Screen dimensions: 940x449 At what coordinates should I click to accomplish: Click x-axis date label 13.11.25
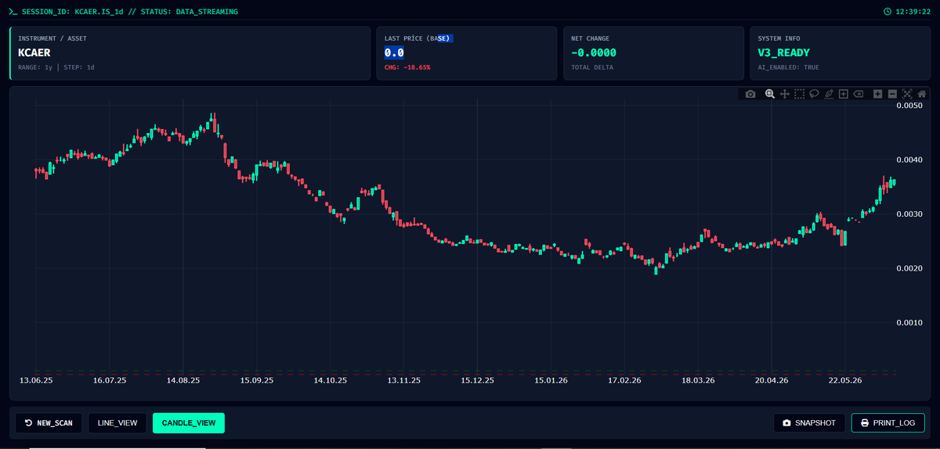[x=403, y=381]
